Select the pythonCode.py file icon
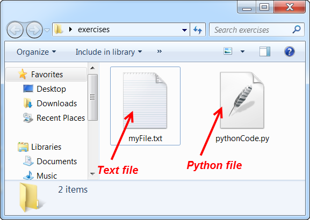Viewport: 310px width, 220px height. 242,100
